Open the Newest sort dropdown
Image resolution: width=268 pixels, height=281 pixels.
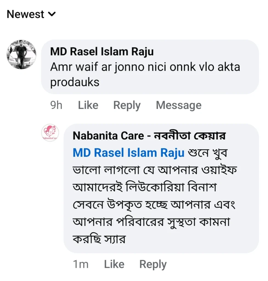[x=31, y=14]
